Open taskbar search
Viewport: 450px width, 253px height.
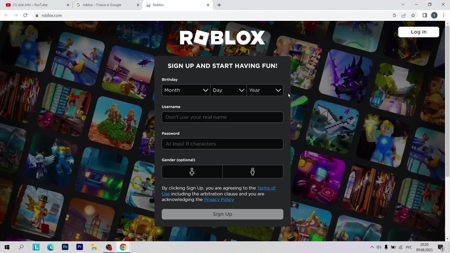click(21, 247)
